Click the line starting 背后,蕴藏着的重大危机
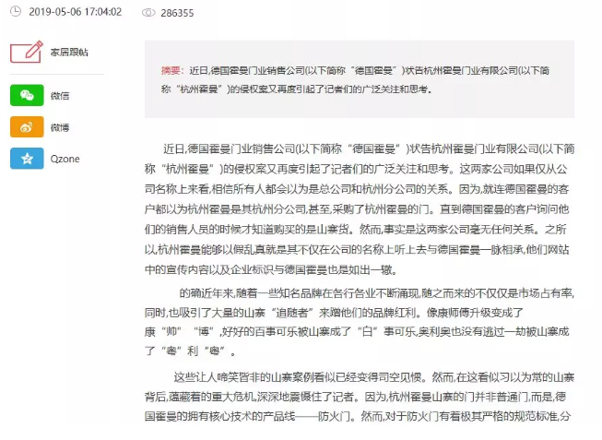This screenshot has width=602, height=440. coord(356,397)
